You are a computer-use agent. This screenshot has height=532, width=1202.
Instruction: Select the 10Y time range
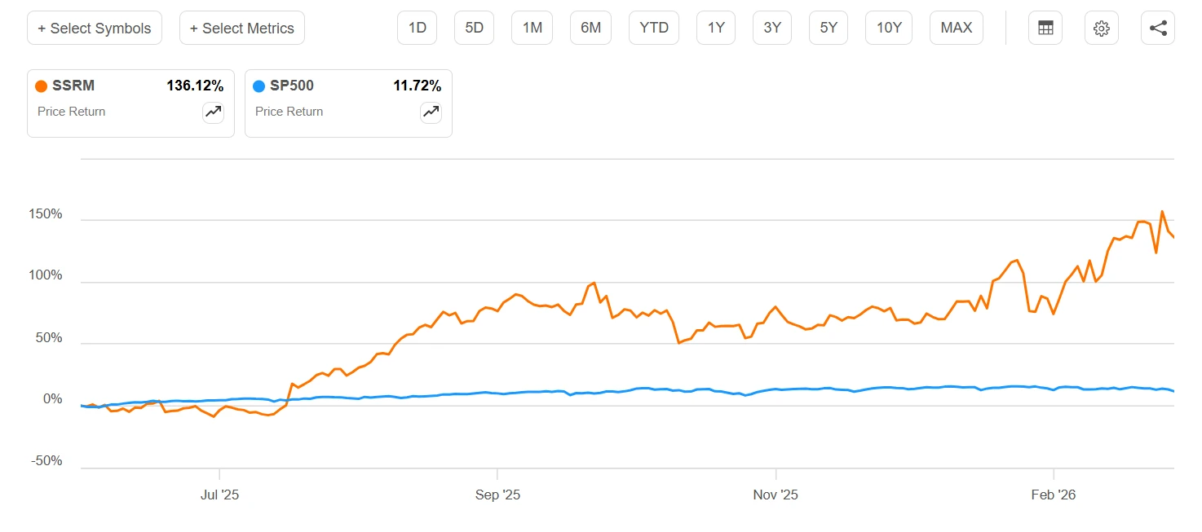(889, 28)
